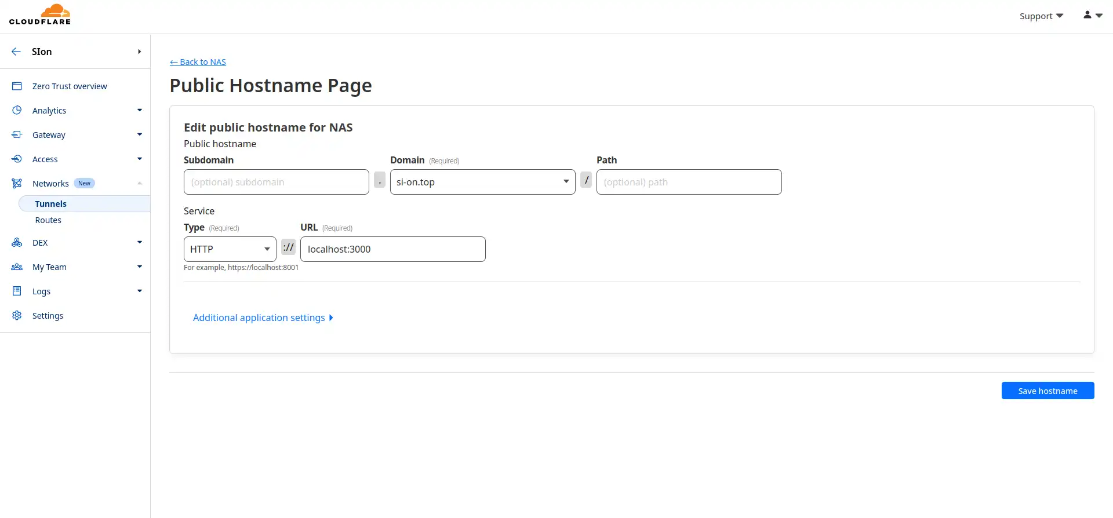
Task: Focus the Subdomain text field
Action: 276,182
